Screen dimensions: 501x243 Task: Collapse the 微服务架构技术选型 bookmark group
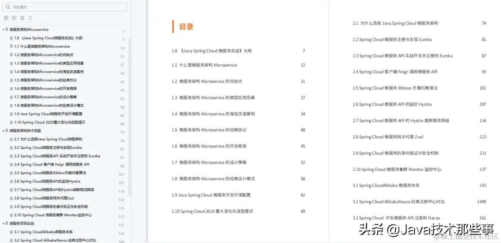click(3, 131)
